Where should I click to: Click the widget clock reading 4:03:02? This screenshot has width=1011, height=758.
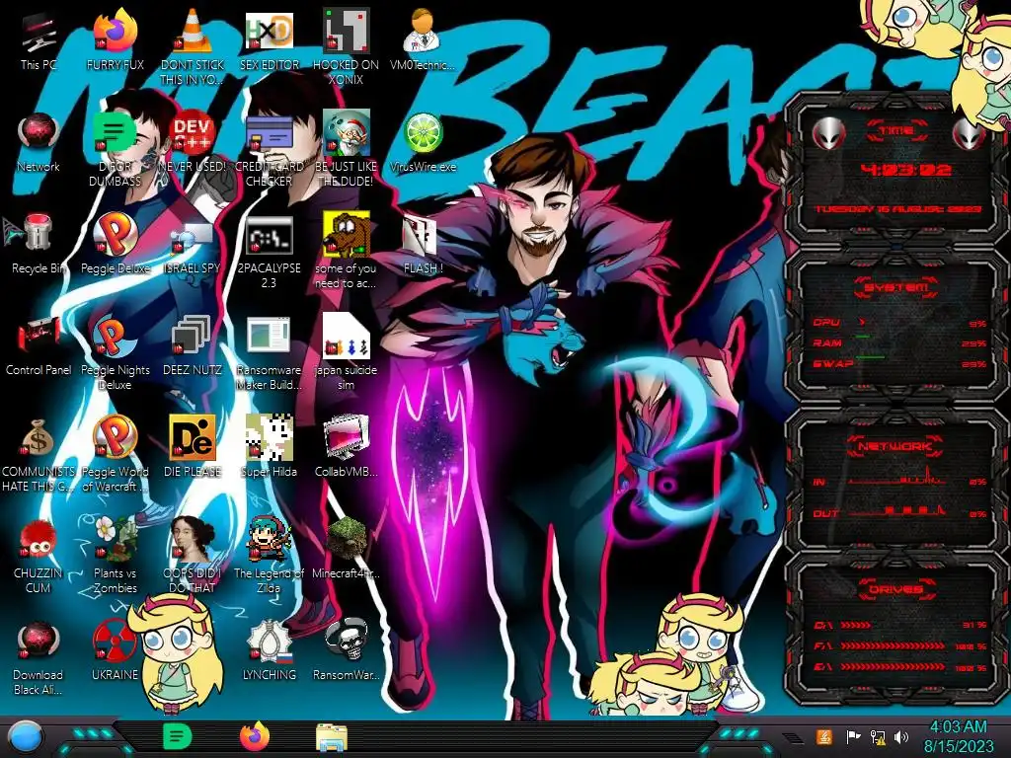tap(905, 170)
